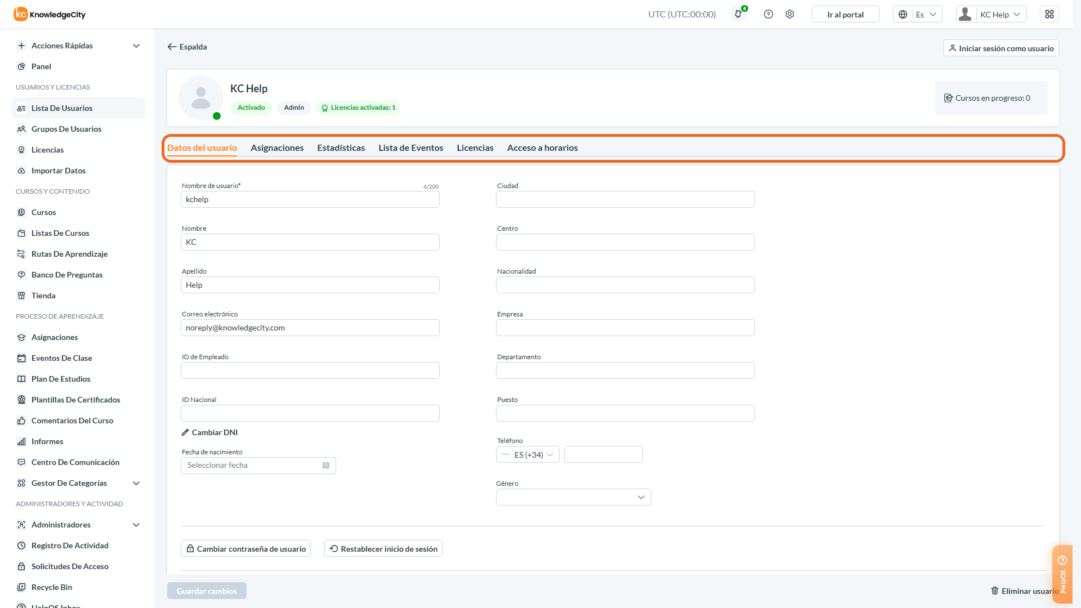
Task: Click the Licencias sidebar icon
Action: click(21, 150)
